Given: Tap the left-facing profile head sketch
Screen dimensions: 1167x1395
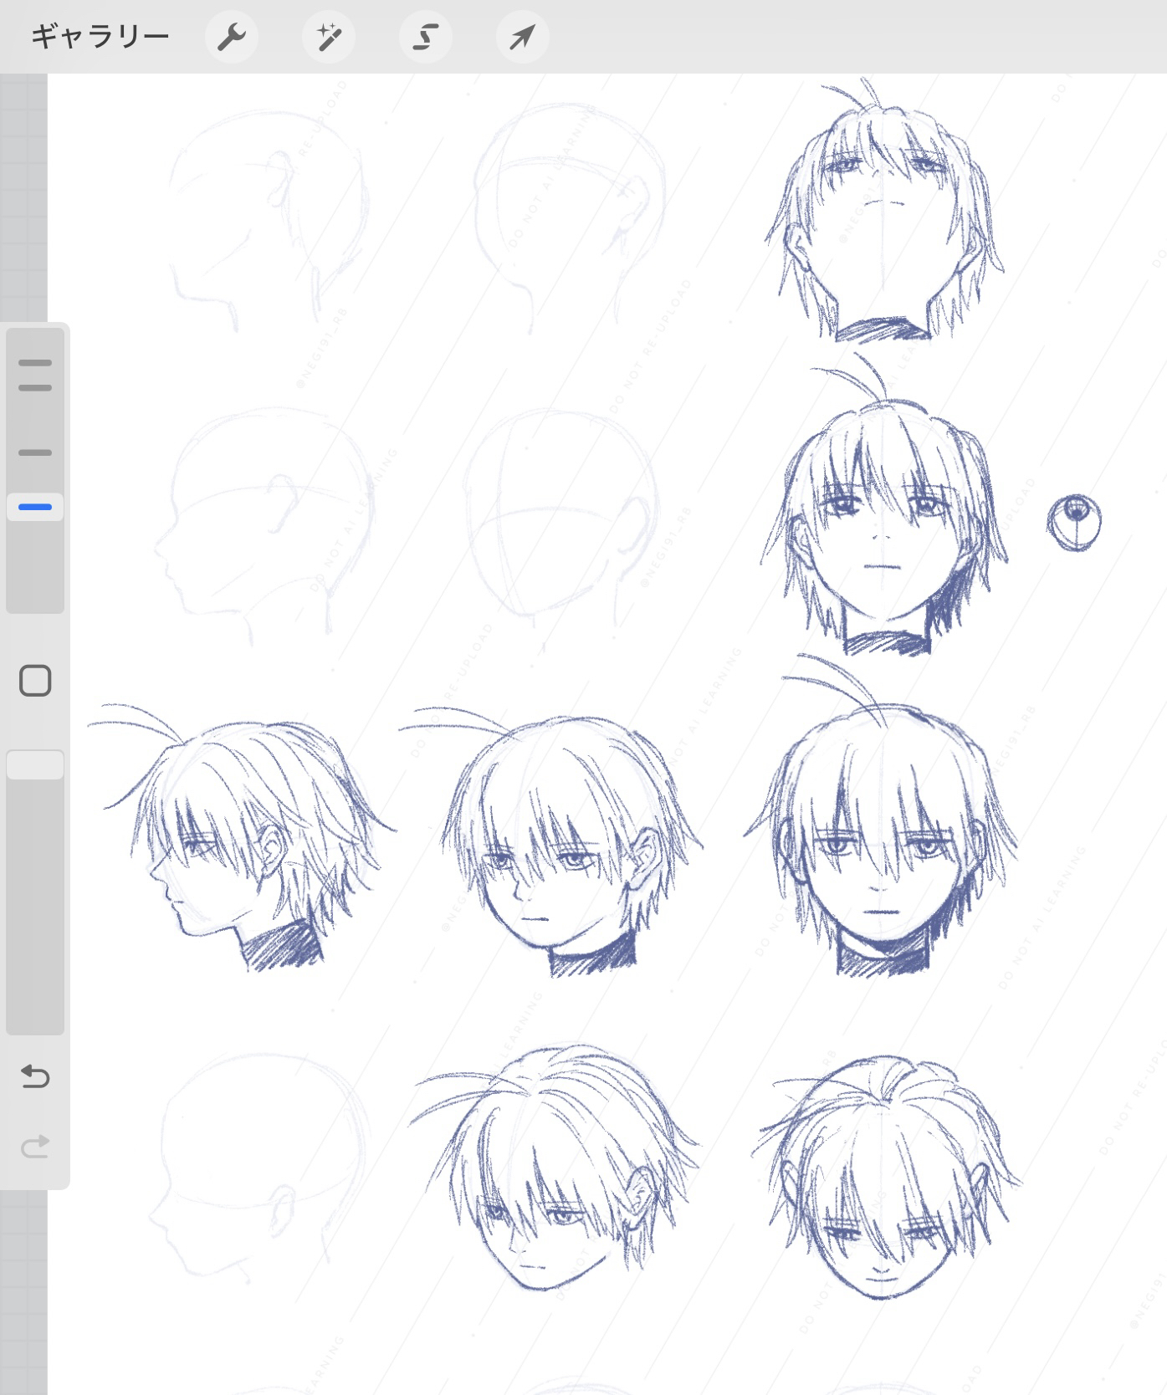Looking at the screenshot, I should [x=243, y=845].
